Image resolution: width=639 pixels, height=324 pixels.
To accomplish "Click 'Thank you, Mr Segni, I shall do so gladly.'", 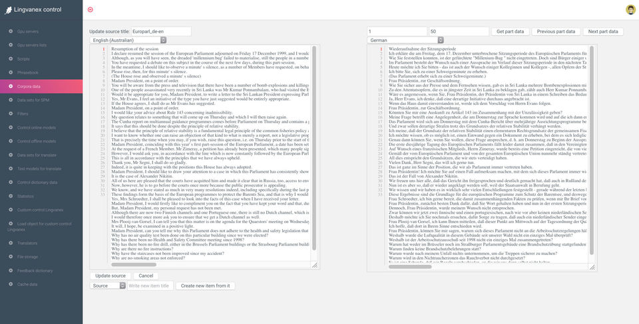I will (x=149, y=162).
